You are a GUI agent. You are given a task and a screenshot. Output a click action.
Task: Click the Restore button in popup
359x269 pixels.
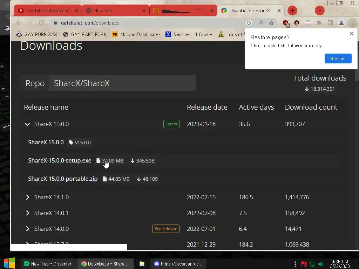338,58
